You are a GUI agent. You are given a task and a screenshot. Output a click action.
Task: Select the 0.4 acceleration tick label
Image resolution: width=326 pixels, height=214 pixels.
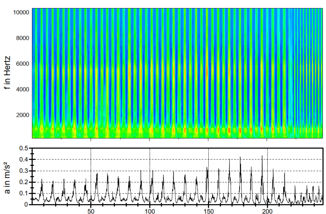23,159
